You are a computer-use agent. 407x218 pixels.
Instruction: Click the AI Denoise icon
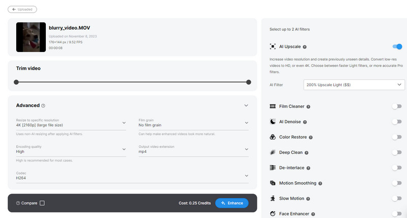pyautogui.click(x=273, y=122)
